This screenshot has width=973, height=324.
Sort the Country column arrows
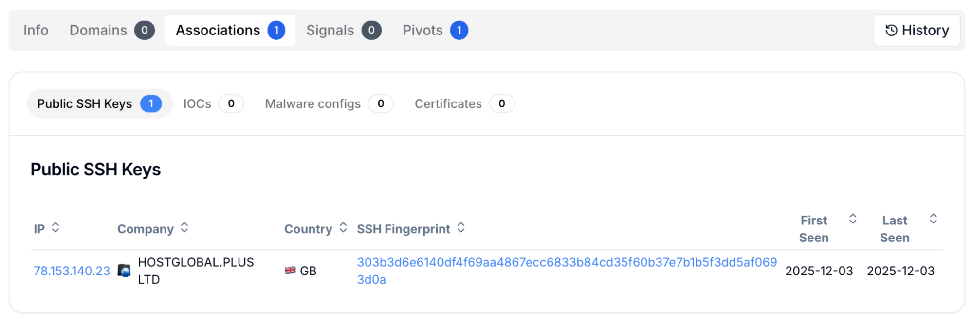[343, 227]
